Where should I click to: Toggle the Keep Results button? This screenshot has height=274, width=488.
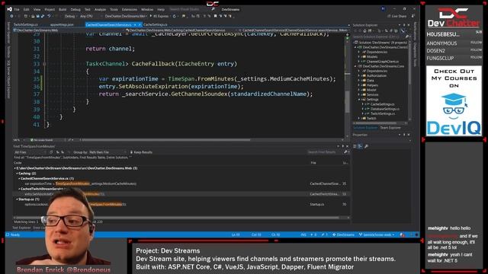pos(141,152)
